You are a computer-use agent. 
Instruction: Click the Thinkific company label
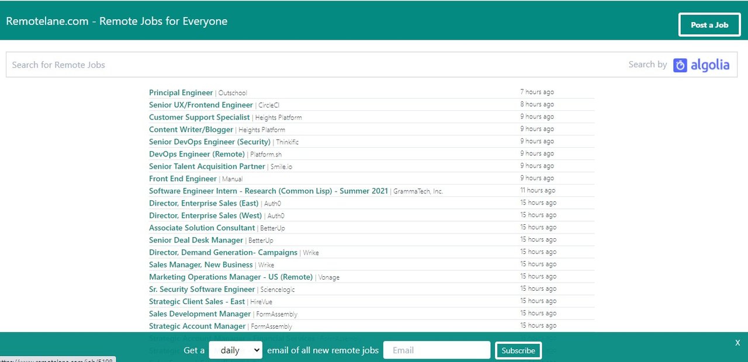click(x=288, y=142)
